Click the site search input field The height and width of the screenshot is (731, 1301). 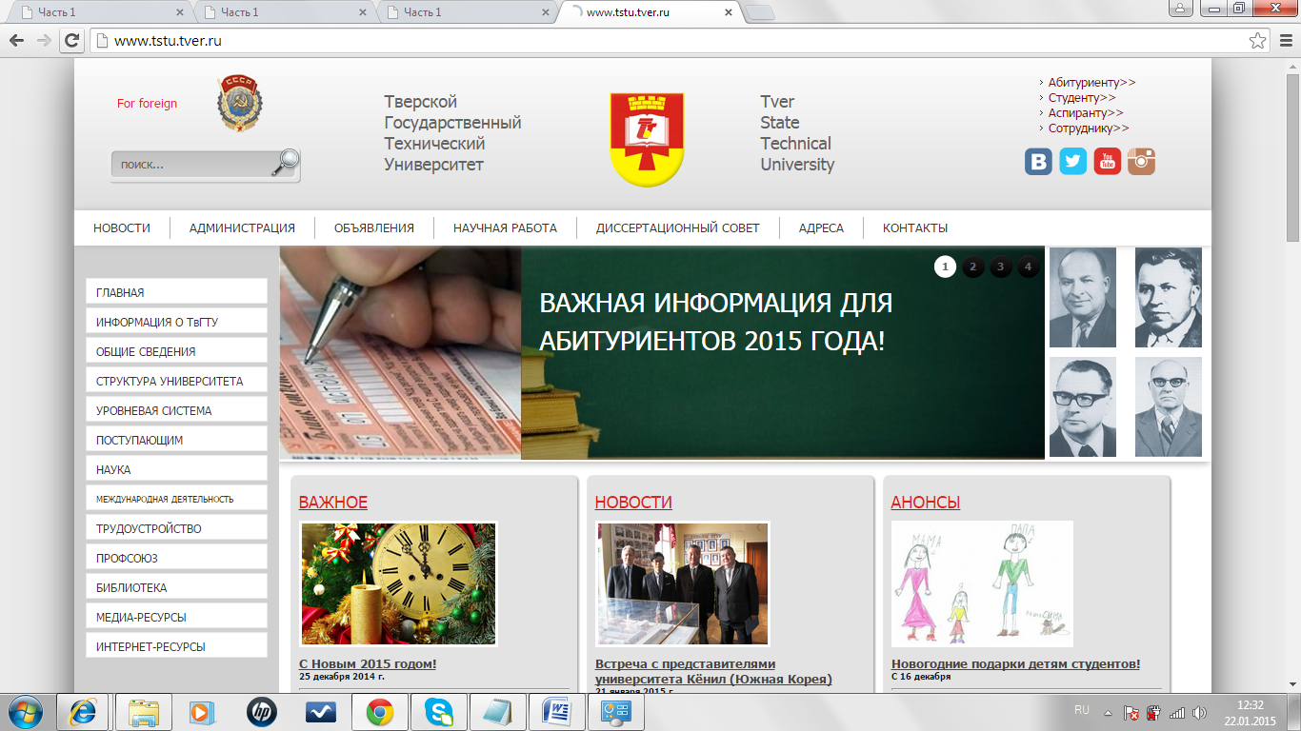[191, 165]
